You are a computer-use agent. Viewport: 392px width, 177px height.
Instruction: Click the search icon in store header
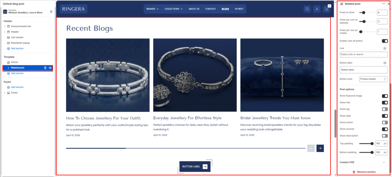pyautogui.click(x=307, y=9)
